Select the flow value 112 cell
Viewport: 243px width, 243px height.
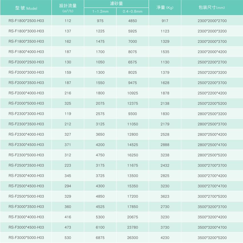pos(68,21)
